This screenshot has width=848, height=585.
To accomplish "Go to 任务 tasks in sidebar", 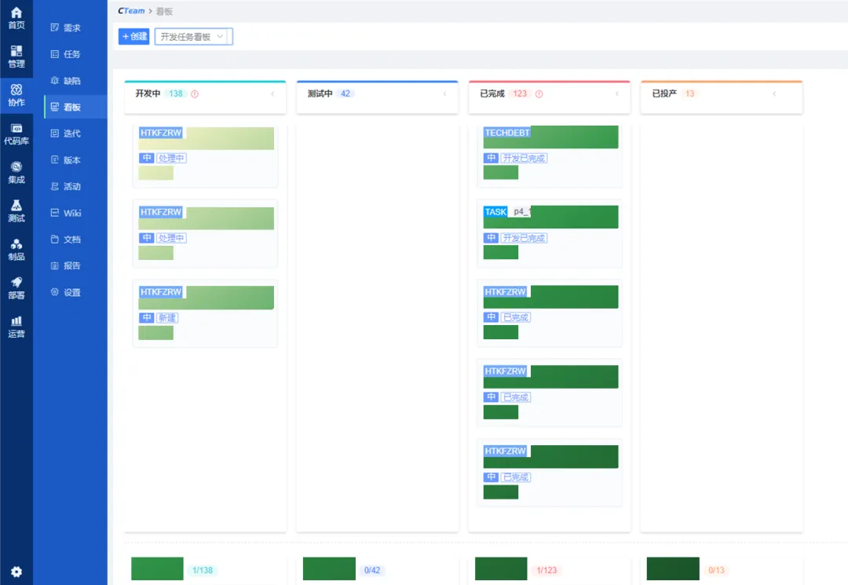I will [x=71, y=54].
